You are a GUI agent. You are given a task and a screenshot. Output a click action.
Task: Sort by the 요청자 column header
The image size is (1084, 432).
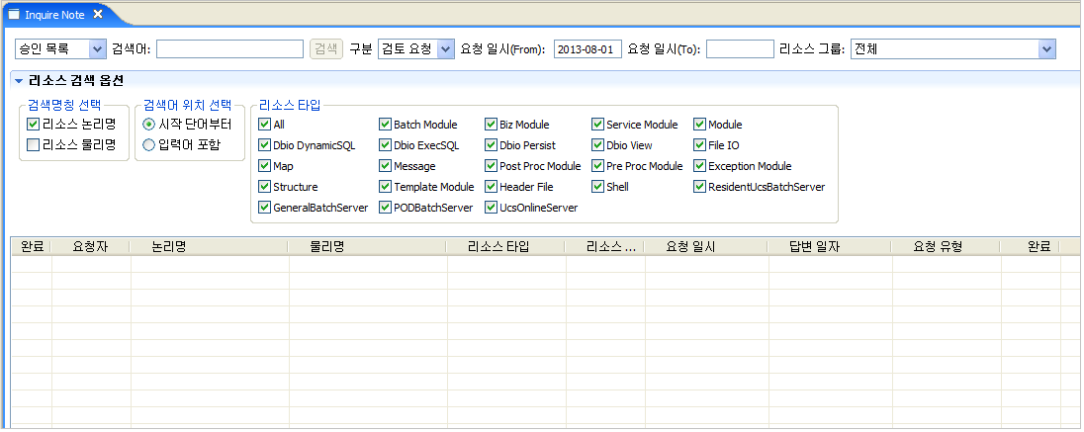coord(90,247)
